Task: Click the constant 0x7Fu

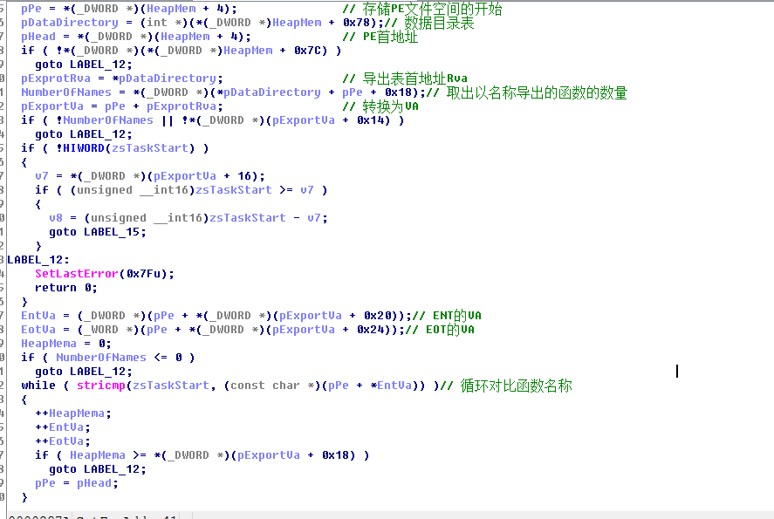Action: (x=144, y=274)
